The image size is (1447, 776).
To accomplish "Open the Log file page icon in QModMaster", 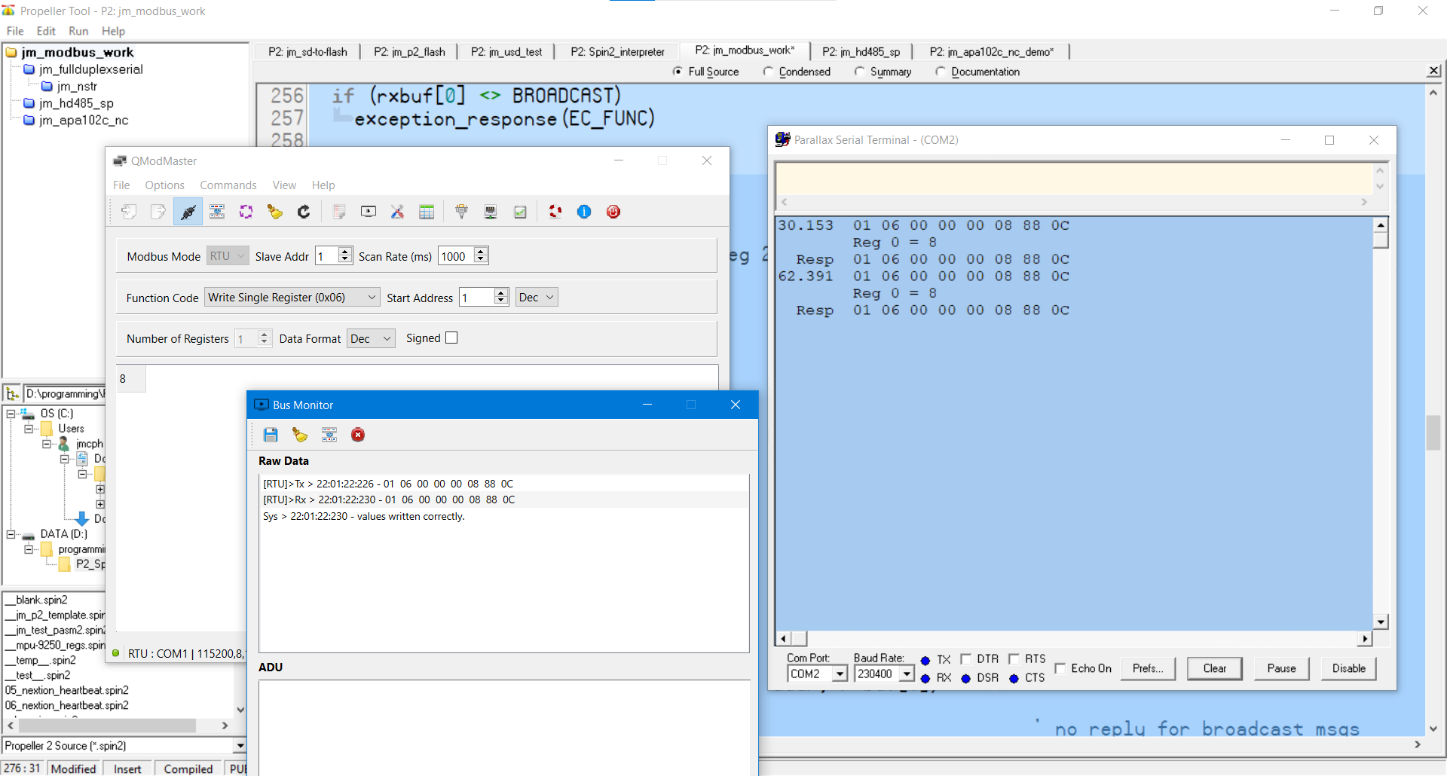I will tap(339, 212).
